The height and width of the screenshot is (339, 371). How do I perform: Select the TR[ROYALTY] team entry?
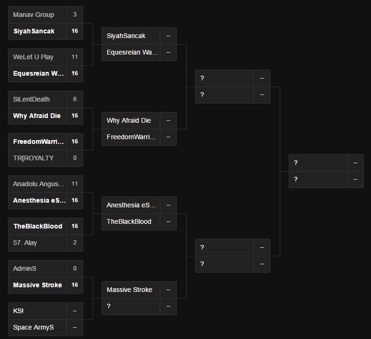33,158
